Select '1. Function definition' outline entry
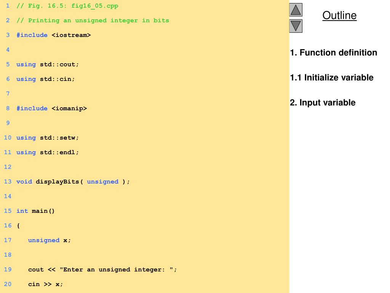This screenshot has height=293, width=390. tap(334, 53)
